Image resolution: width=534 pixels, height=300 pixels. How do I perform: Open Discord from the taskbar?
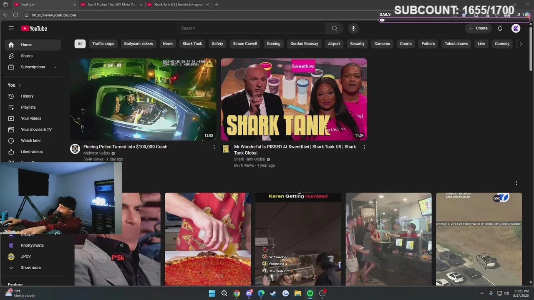249,293
